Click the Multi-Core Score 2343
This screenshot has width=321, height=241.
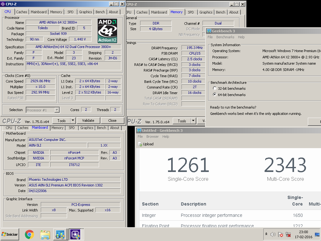point(285,165)
